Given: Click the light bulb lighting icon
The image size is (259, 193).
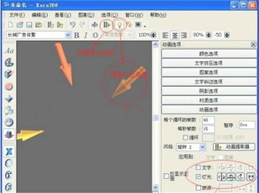Looking at the screenshot, I should pyautogui.click(x=120, y=25).
